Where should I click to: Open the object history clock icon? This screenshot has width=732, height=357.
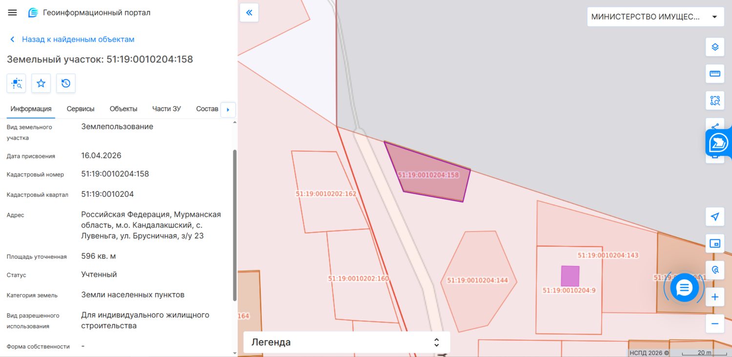[66, 84]
